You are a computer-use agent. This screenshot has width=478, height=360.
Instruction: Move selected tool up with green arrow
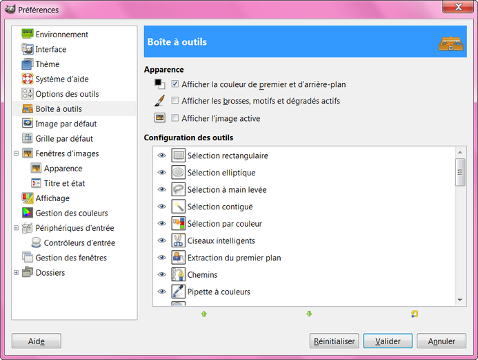[x=204, y=314]
